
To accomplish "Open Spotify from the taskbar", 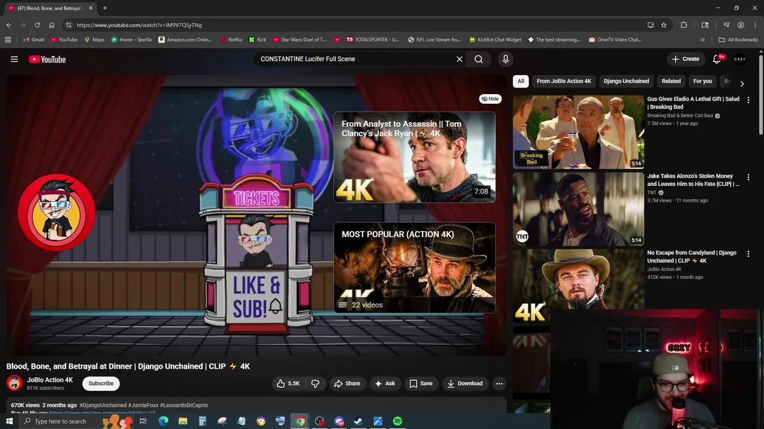I will point(398,421).
